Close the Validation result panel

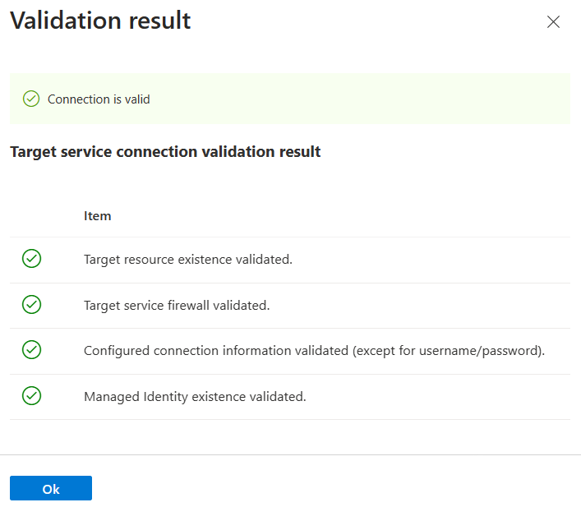553,22
